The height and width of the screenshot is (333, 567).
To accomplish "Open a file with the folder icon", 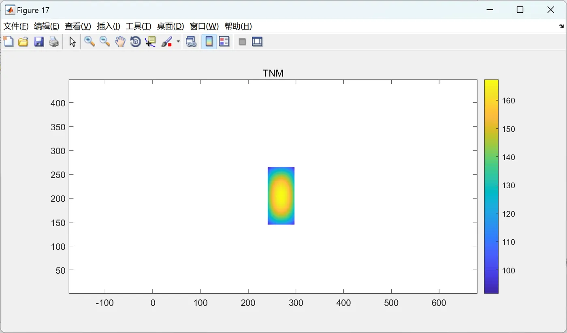I will pos(23,41).
